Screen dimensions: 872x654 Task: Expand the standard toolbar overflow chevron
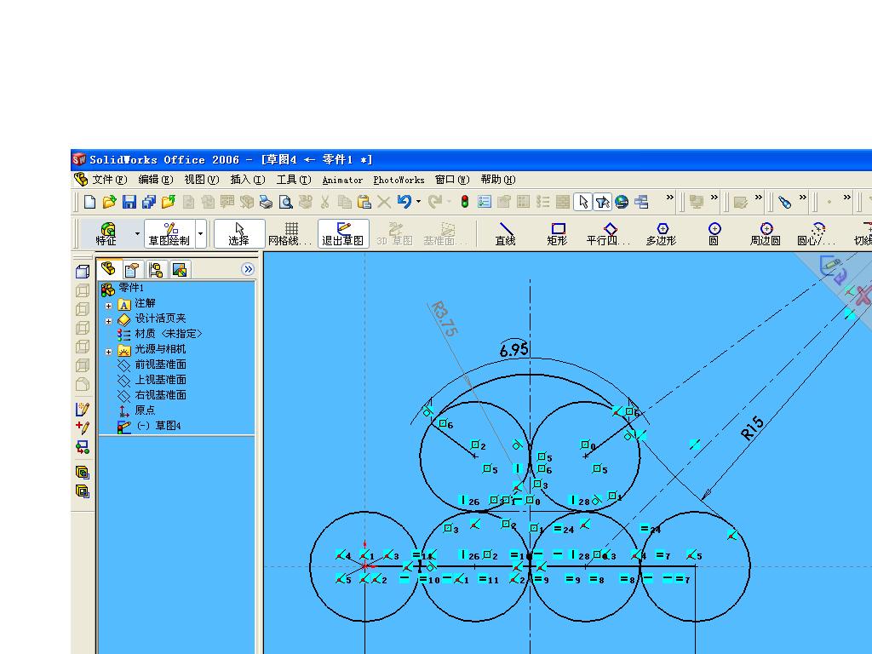coord(669,198)
